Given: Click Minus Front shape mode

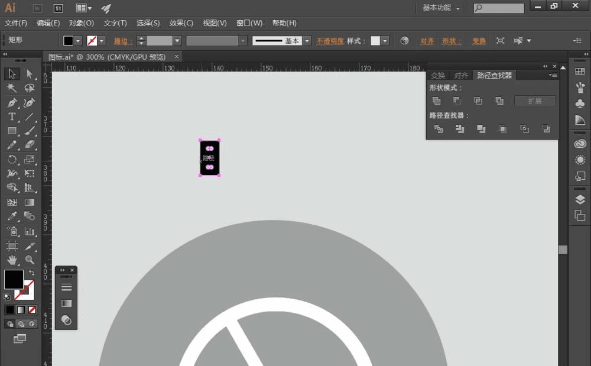Looking at the screenshot, I should (x=457, y=101).
